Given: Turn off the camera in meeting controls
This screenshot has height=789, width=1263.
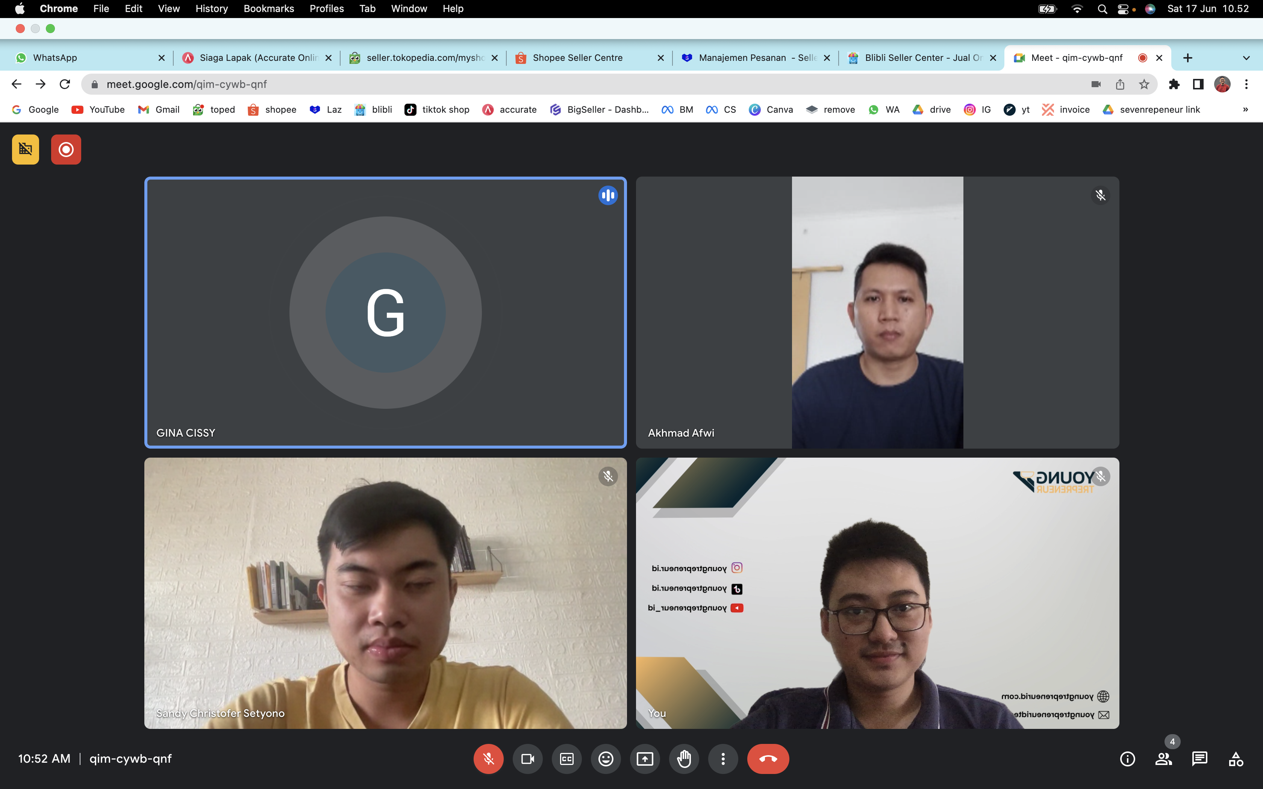Looking at the screenshot, I should tap(527, 759).
